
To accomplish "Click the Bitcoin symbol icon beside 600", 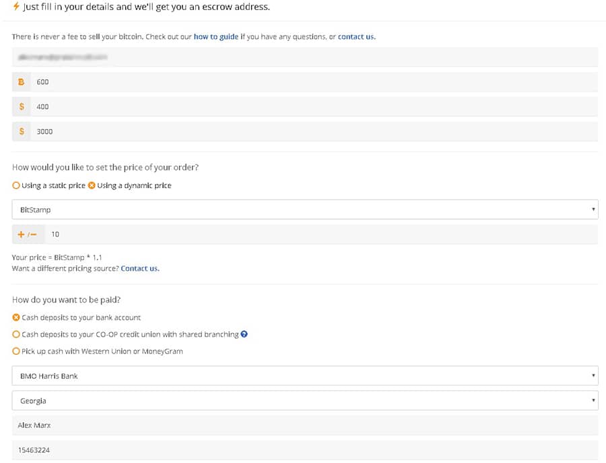I will [22, 82].
